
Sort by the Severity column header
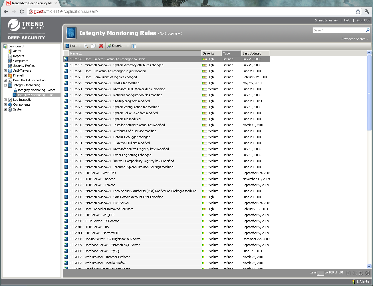point(211,53)
